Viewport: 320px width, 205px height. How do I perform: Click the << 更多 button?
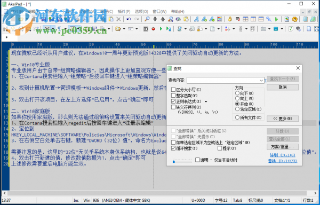(x=283, y=119)
